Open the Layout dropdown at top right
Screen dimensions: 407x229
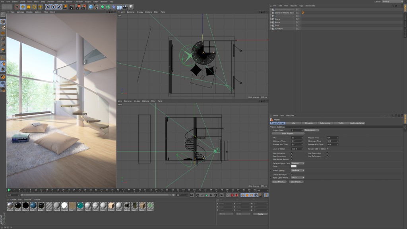pos(392,2)
